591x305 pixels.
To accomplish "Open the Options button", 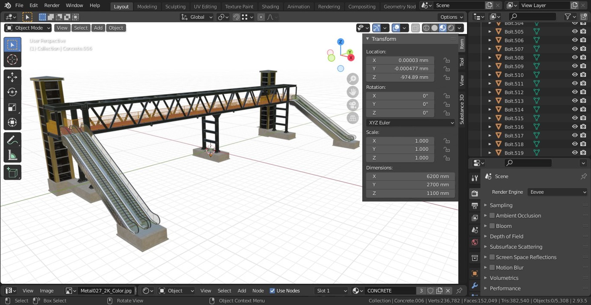I will click(451, 17).
